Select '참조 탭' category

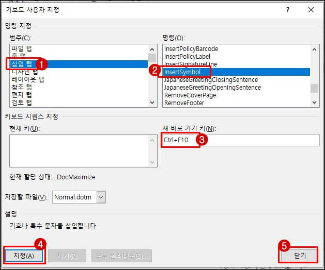79,87
